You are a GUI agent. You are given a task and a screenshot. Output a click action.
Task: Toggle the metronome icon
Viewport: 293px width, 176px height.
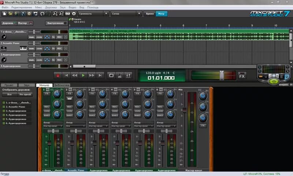pyautogui.click(x=120, y=76)
